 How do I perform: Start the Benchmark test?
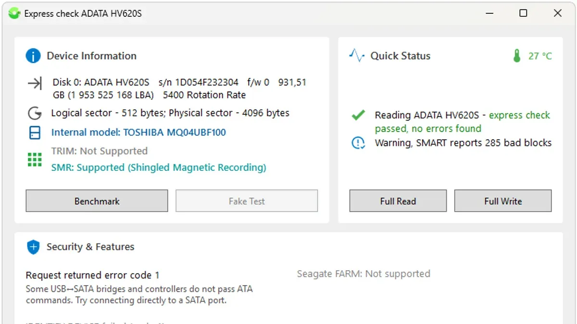pos(97,201)
